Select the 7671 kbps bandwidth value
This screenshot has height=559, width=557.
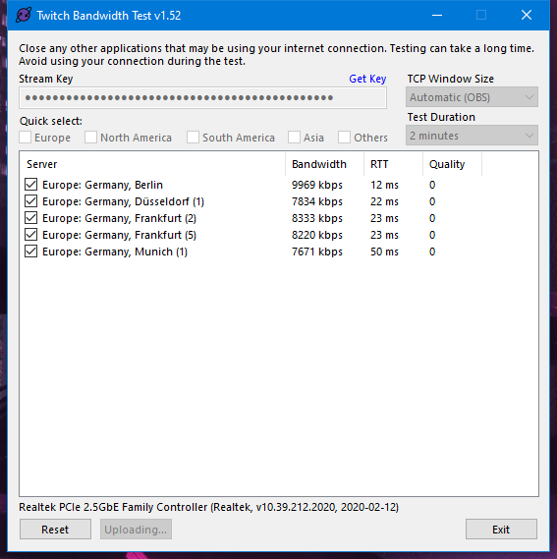tap(317, 252)
